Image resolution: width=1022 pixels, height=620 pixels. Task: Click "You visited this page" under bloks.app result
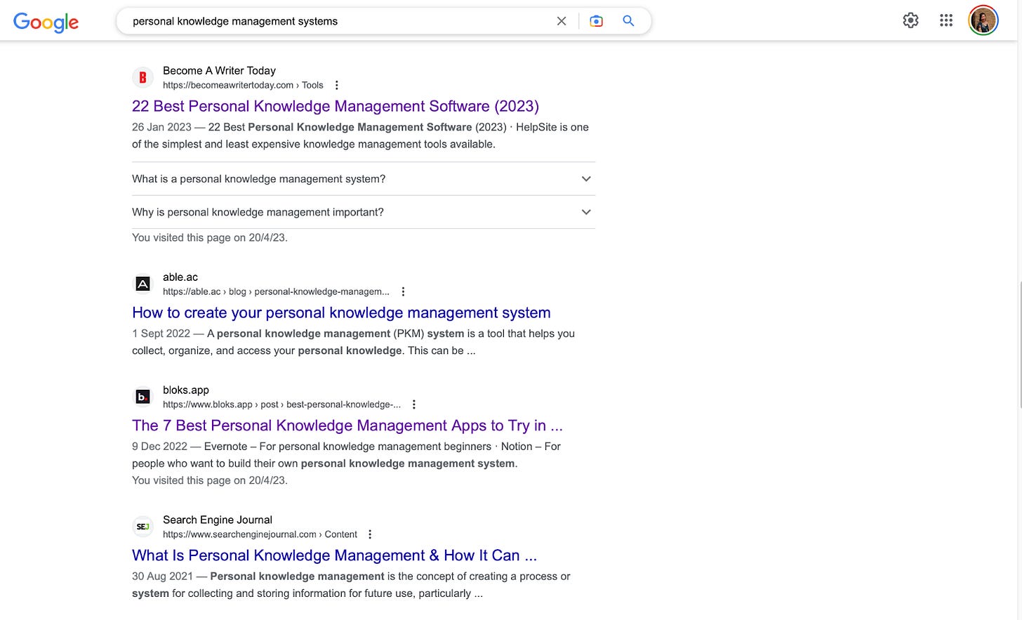click(x=210, y=480)
